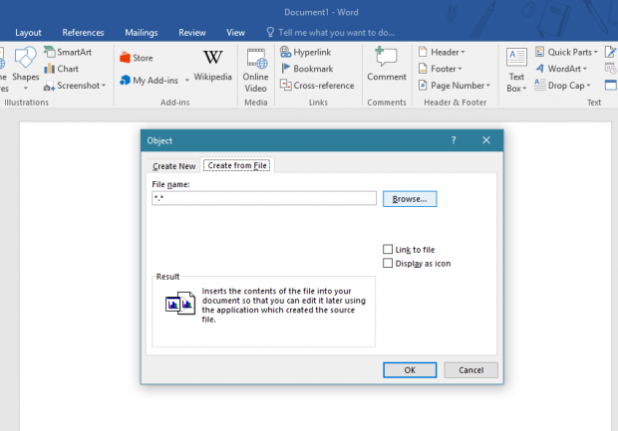The image size is (618, 431).
Task: Click the SmartArt icon in Illustrations
Action: 50,52
